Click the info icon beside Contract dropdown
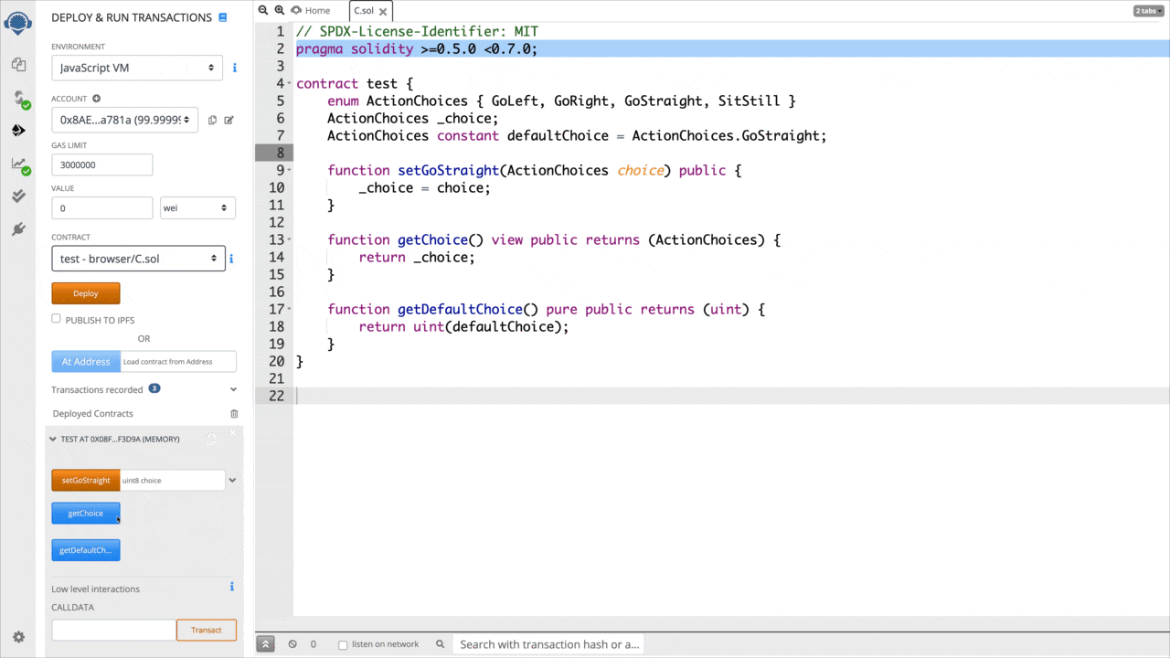The image size is (1170, 658). click(x=231, y=259)
